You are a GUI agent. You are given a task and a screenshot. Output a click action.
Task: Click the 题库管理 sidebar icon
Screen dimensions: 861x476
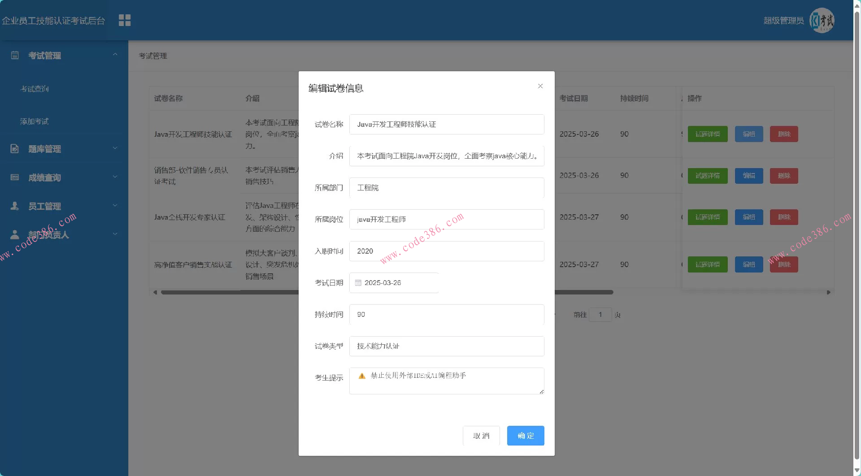pos(15,148)
